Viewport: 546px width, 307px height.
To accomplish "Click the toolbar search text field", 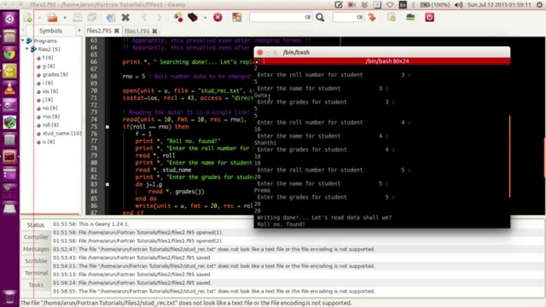I will [x=281, y=17].
